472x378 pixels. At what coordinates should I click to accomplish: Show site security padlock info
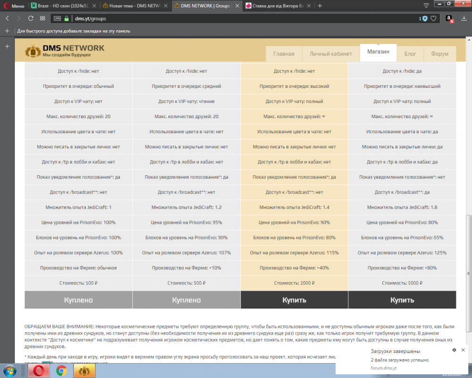click(67, 18)
